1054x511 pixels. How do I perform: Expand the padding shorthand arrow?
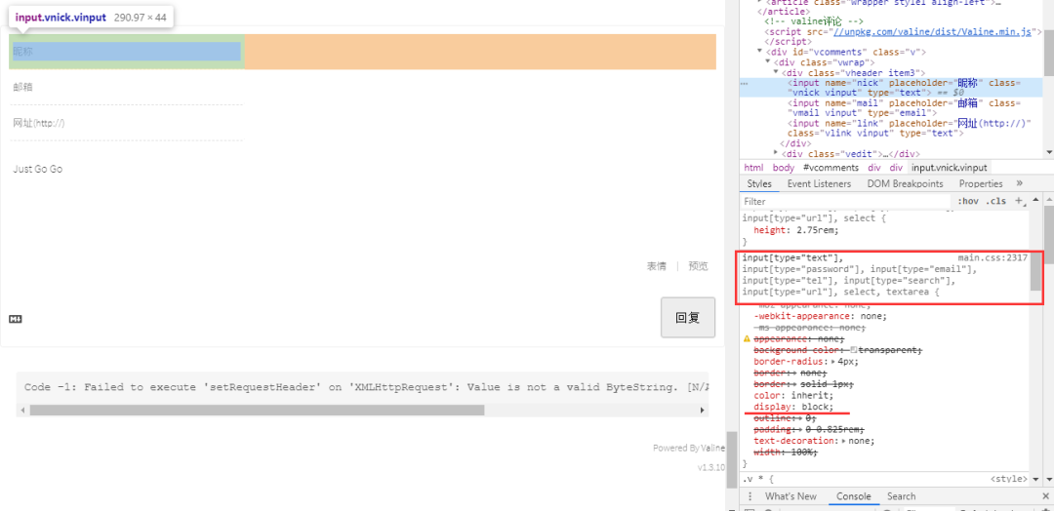pyautogui.click(x=798, y=429)
